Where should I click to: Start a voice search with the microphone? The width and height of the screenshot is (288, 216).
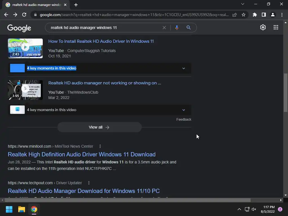pos(177,28)
